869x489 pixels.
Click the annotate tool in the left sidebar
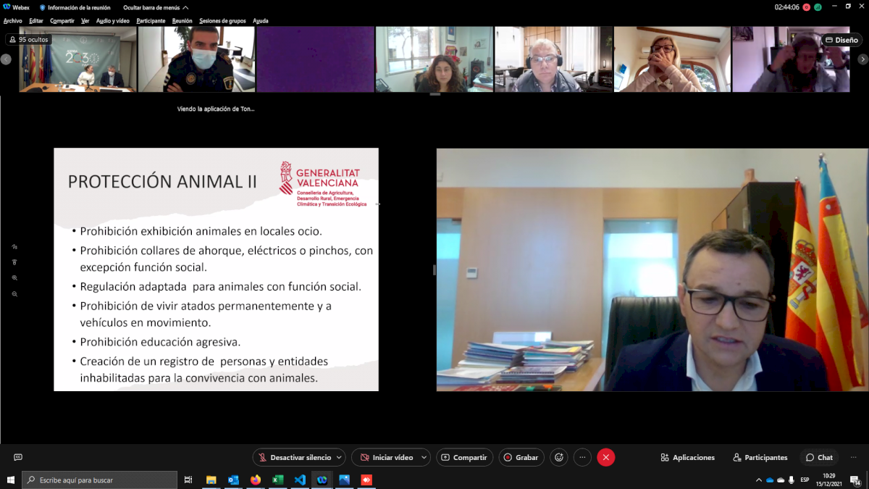coord(14,247)
